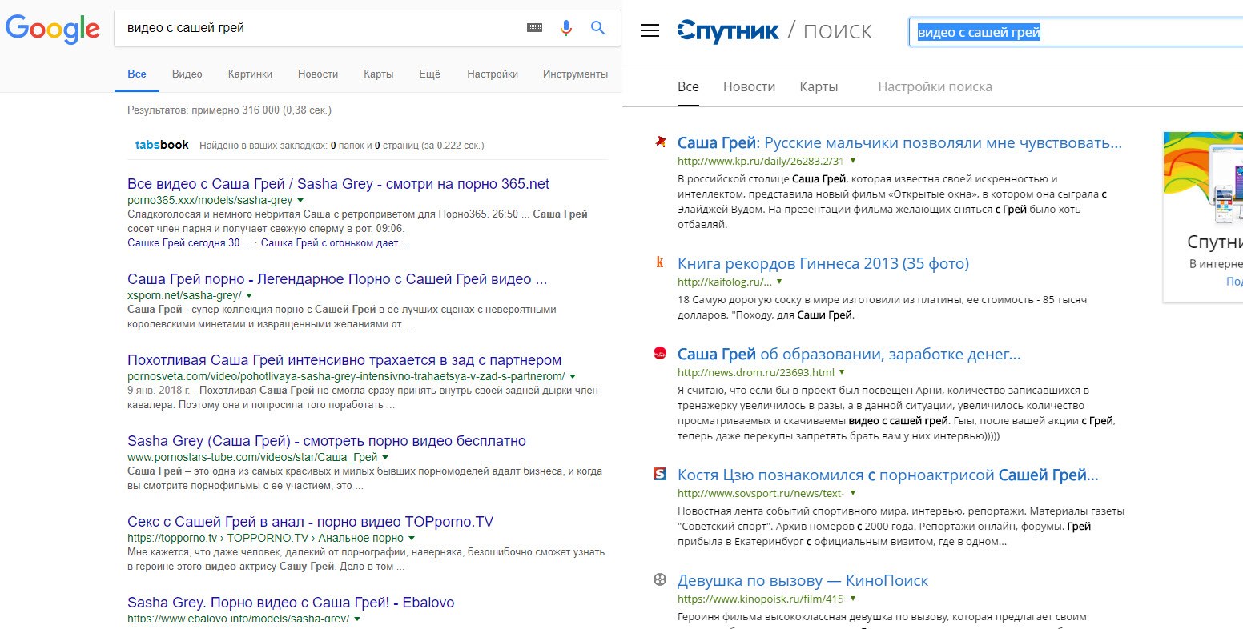Start voice search with the microphone icon
Image resolution: width=1243 pixels, height=629 pixels.
pyautogui.click(x=566, y=28)
